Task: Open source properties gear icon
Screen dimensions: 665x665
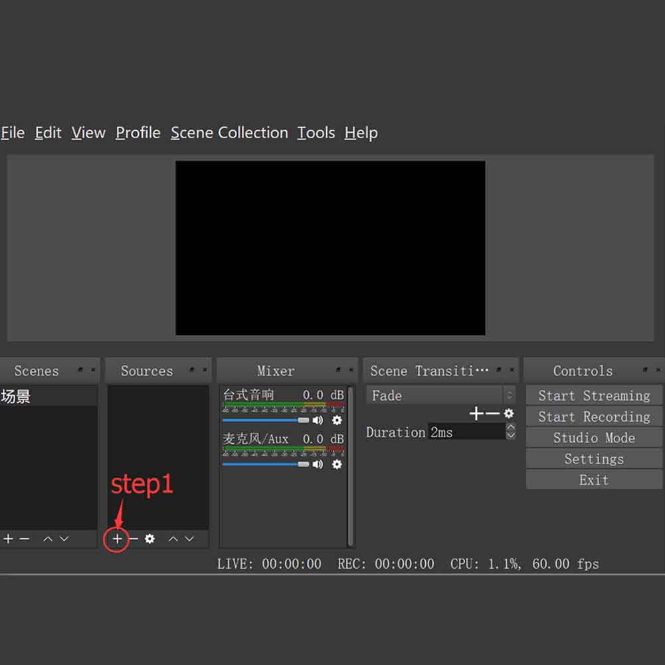Action: (x=149, y=539)
